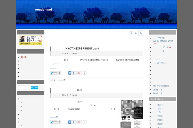Click the read-more >> link of second post
This screenshot has height=128, width=193.
54,116
